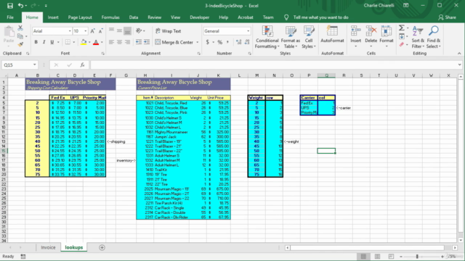The height and width of the screenshot is (261, 465).
Task: Open Cell Styles gallery
Action: [309, 37]
